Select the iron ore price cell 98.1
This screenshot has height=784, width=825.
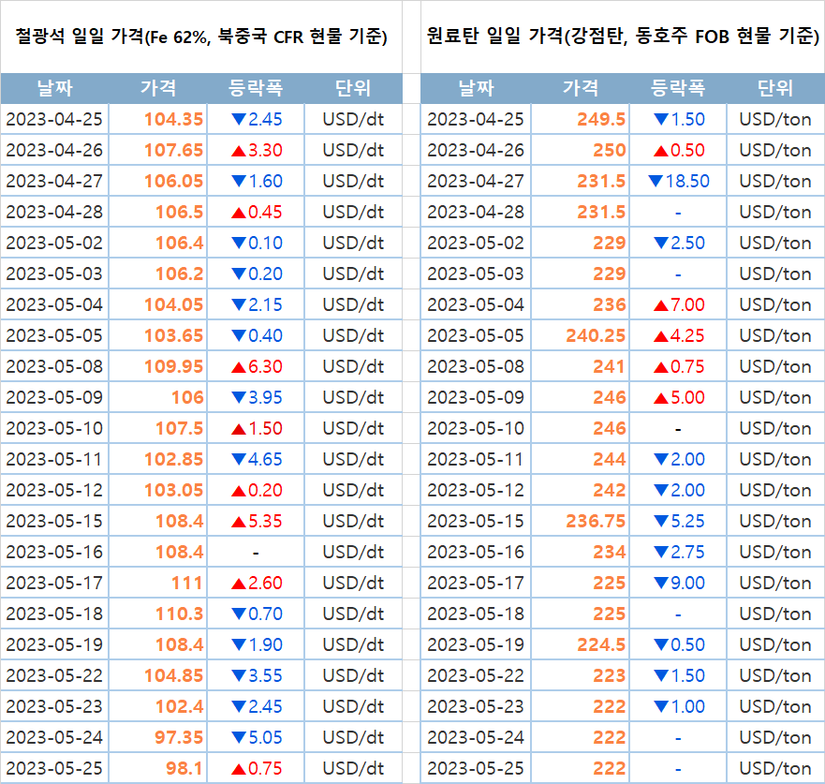185,768
